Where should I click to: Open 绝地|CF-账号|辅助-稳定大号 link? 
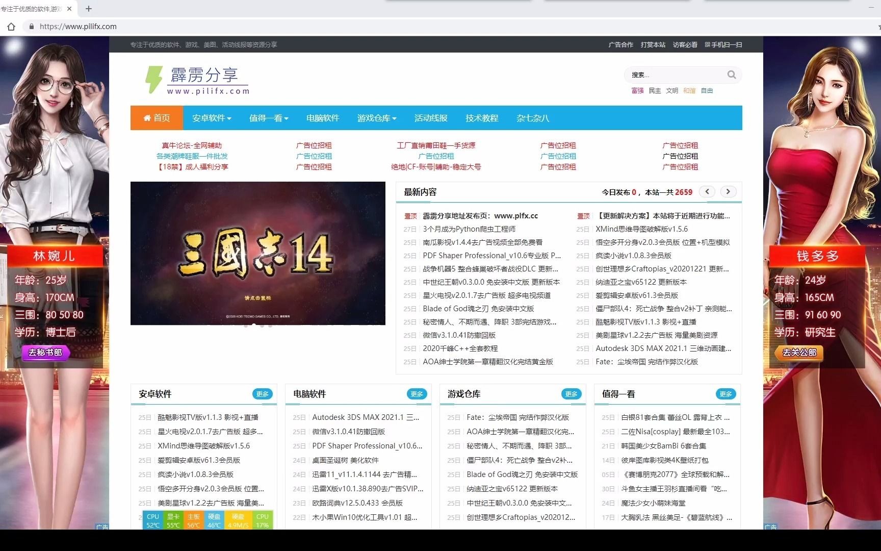click(436, 167)
